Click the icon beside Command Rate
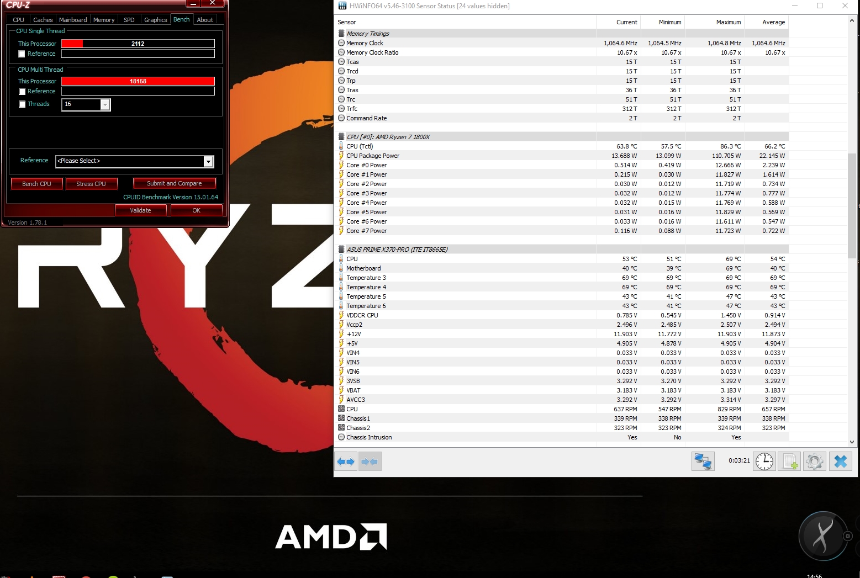This screenshot has height=578, width=860. [341, 118]
